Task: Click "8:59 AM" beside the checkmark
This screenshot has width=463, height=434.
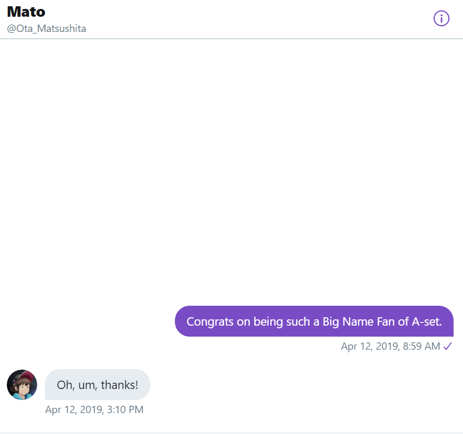Action: tap(422, 346)
